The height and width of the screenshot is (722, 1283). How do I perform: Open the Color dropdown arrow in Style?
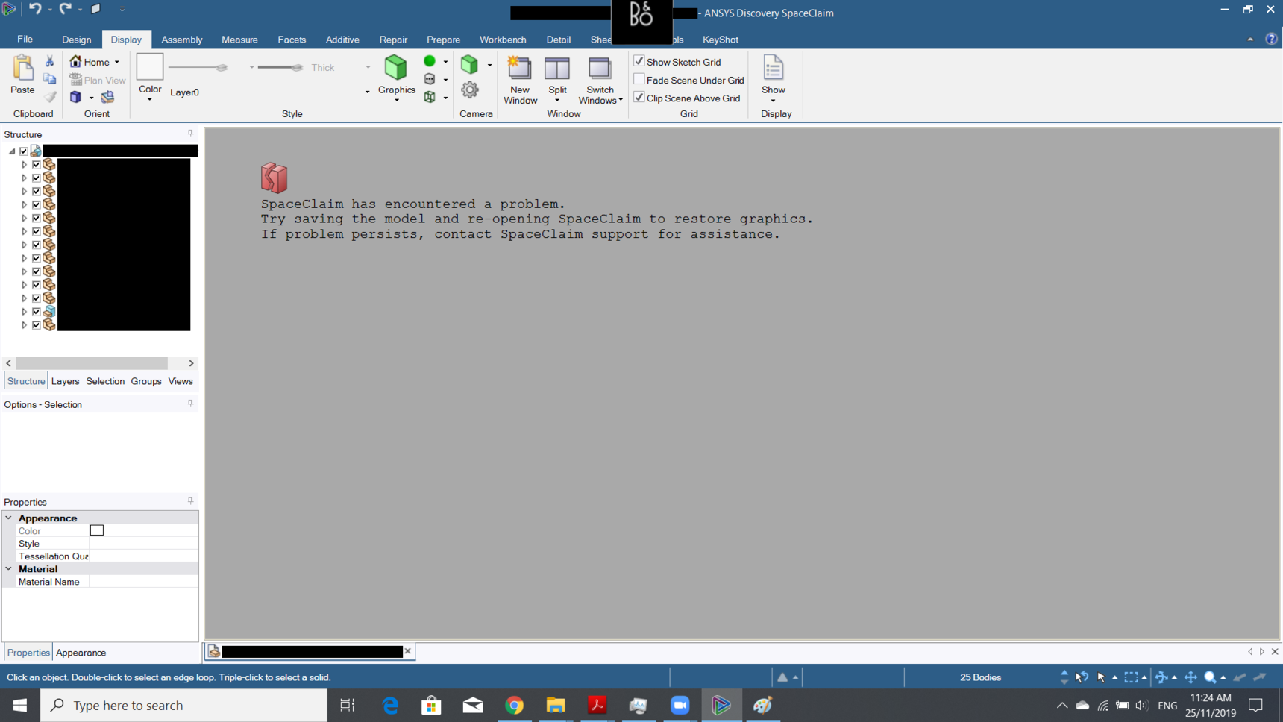150,100
